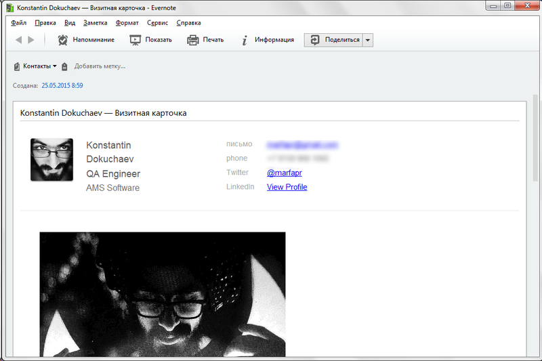Click the contact avatar thumbnail
This screenshot has height=361, width=542.
tap(52, 160)
